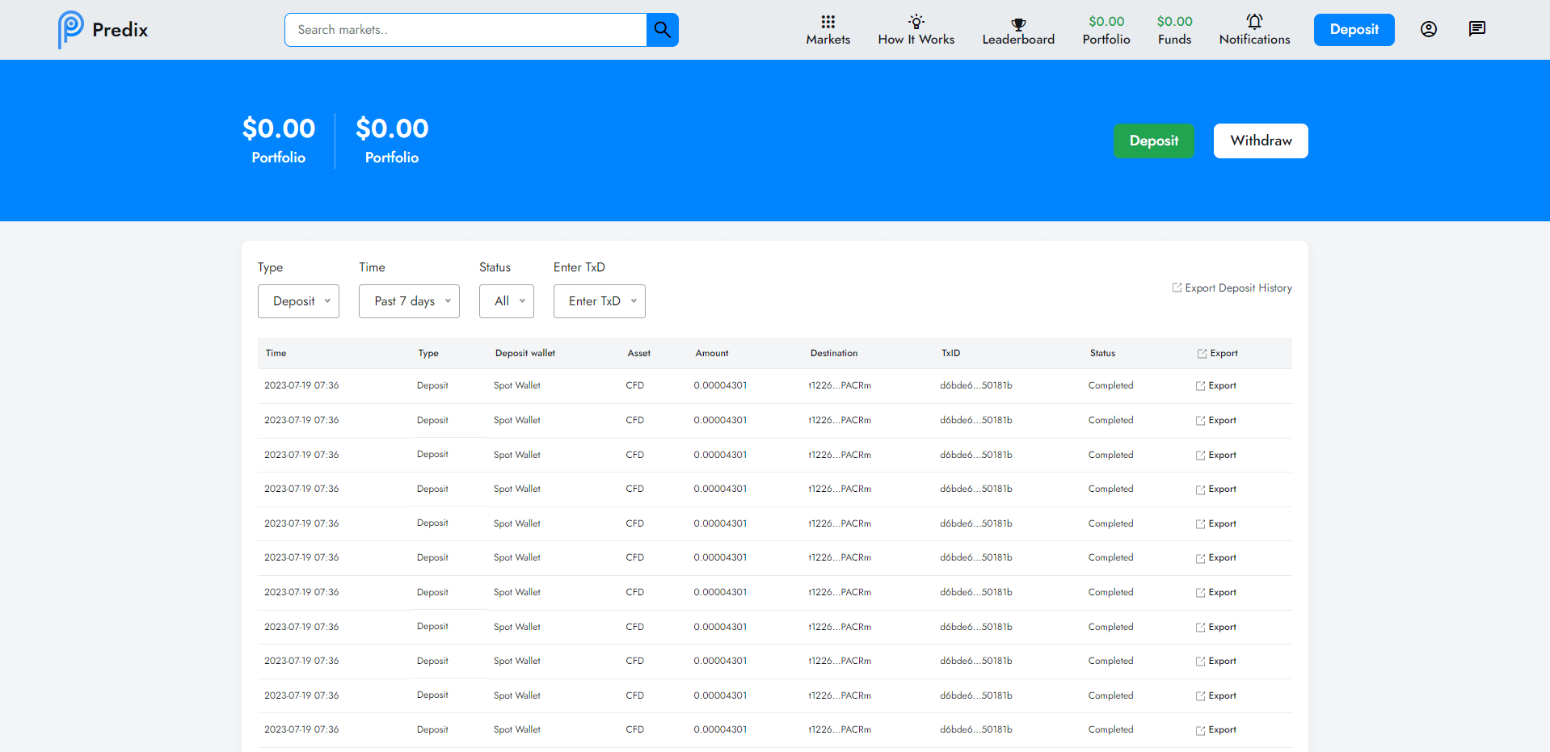
Task: Open Leaderboard trophy icon
Action: pyautogui.click(x=1018, y=25)
